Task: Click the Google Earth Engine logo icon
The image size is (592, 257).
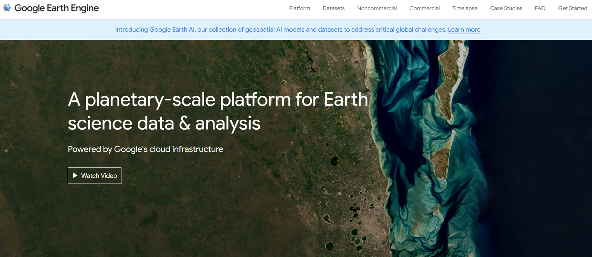Action: click(7, 8)
